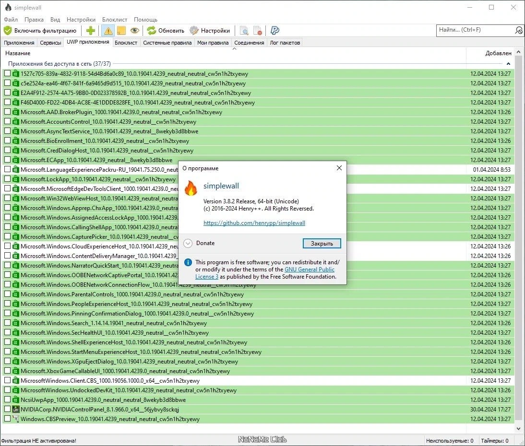
Task: Open the Блоклист menu in menu bar
Action: tap(115, 19)
